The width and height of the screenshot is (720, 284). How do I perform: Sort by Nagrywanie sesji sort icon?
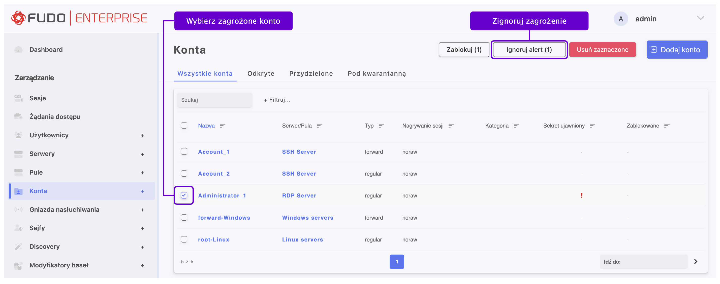pyautogui.click(x=451, y=126)
